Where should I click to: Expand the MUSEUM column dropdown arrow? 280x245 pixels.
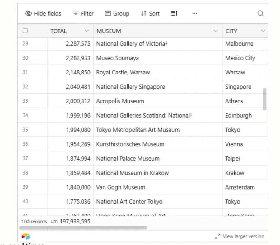coord(216,31)
